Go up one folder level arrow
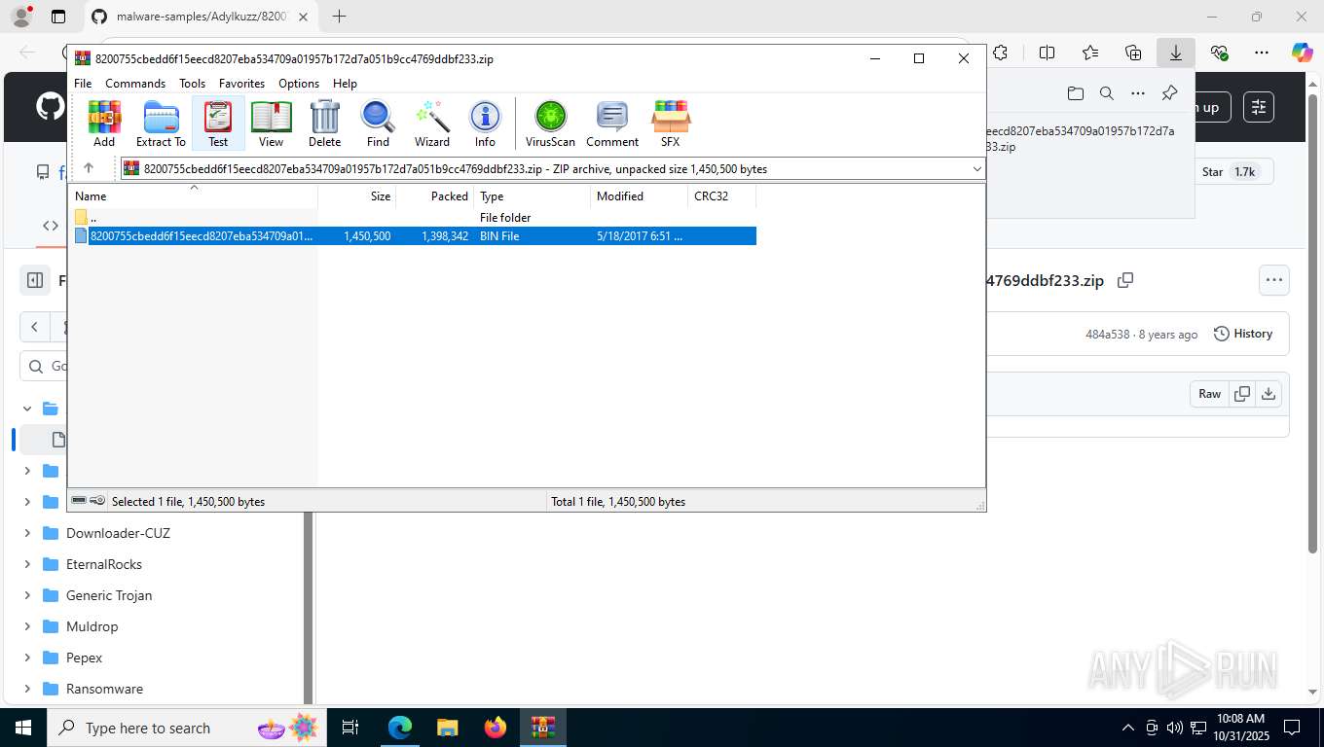This screenshot has height=747, width=1324. pyautogui.click(x=89, y=168)
